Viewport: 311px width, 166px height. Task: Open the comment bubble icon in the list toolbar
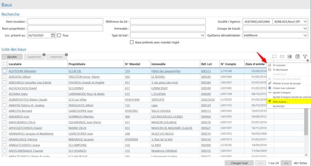(274, 57)
